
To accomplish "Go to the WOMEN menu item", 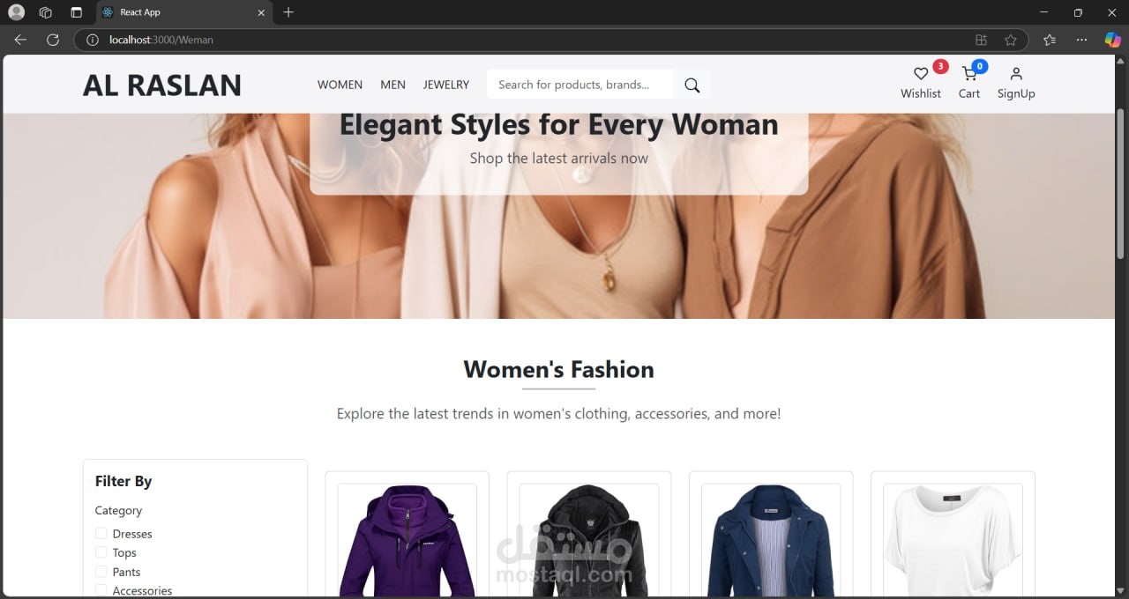I will 340,85.
